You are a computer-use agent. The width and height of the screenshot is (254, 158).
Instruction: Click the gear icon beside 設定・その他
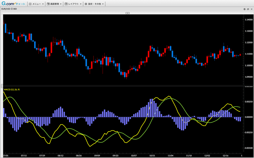pyautogui.click(x=86, y=4)
